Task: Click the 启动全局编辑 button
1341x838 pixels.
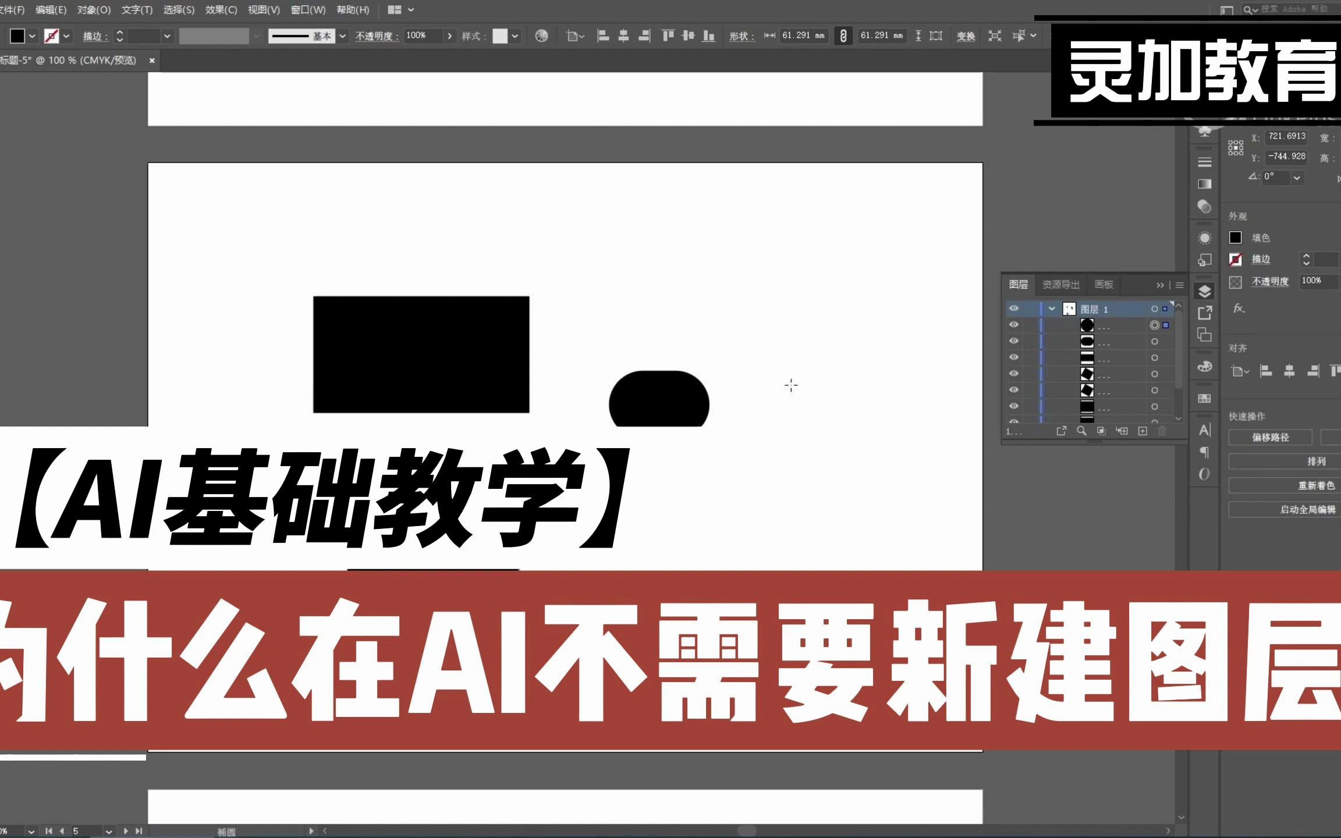Action: tap(1307, 510)
